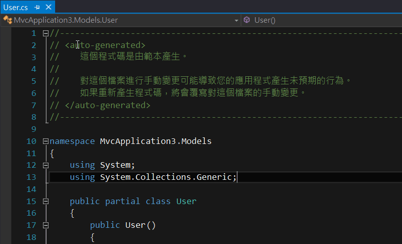This screenshot has width=402, height=244.
Task: Pin the User.cs tab
Action: pos(37,8)
